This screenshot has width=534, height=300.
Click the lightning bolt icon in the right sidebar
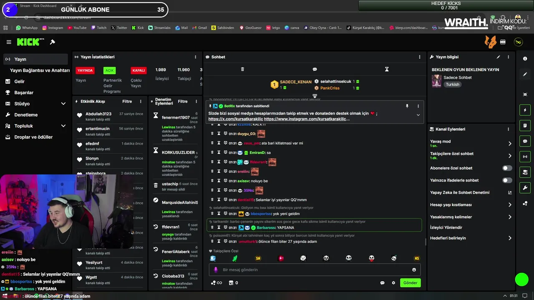(x=525, y=110)
